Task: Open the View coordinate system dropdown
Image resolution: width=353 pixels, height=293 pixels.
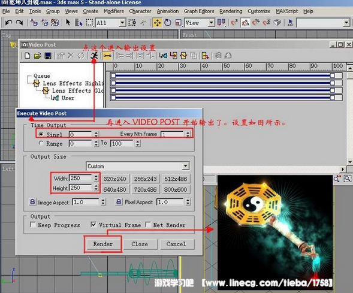Action: (x=211, y=23)
